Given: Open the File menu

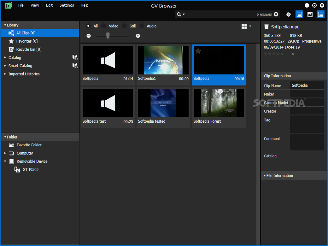Looking at the screenshot, I should tap(21, 5).
